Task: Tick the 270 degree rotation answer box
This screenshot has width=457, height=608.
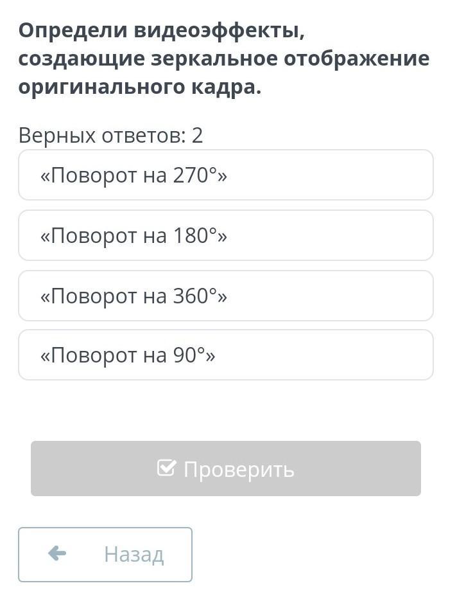Action: tap(225, 175)
